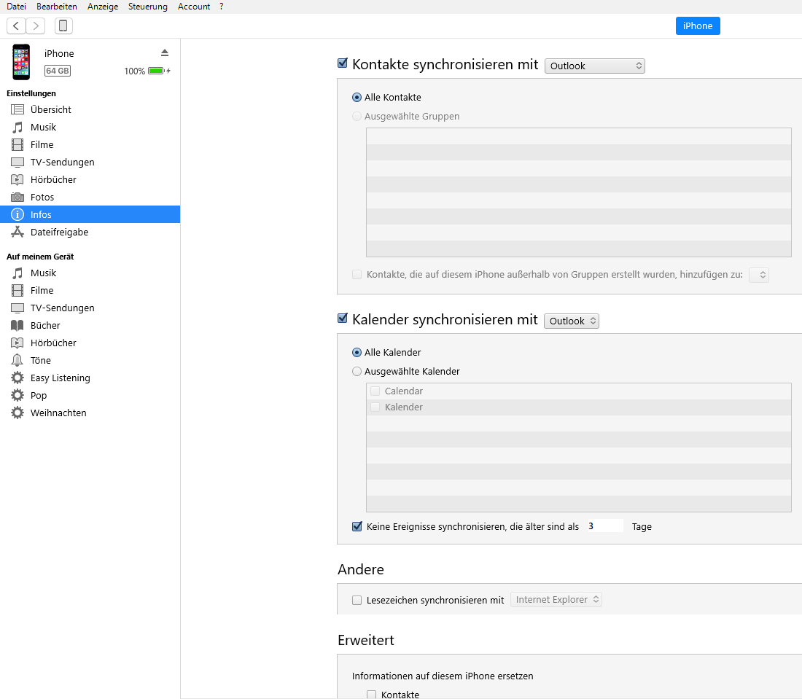Open the group dropdown after hinzufügen zu
Viewport: 802px width, 699px height.
[x=759, y=275]
